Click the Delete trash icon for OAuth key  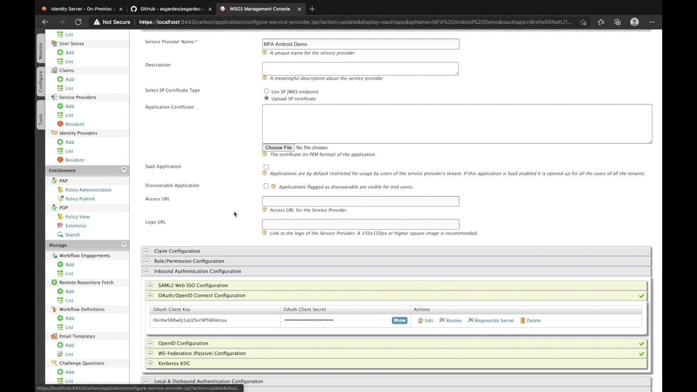[523, 321]
